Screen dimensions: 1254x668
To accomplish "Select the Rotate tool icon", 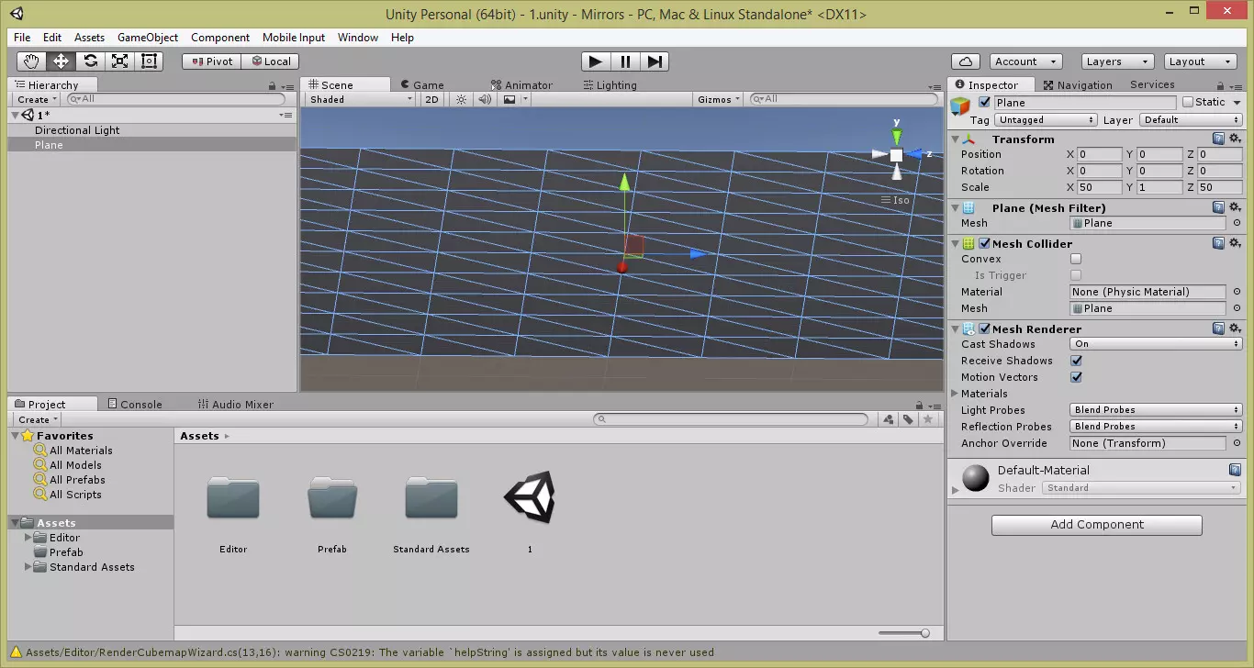I will 90,61.
